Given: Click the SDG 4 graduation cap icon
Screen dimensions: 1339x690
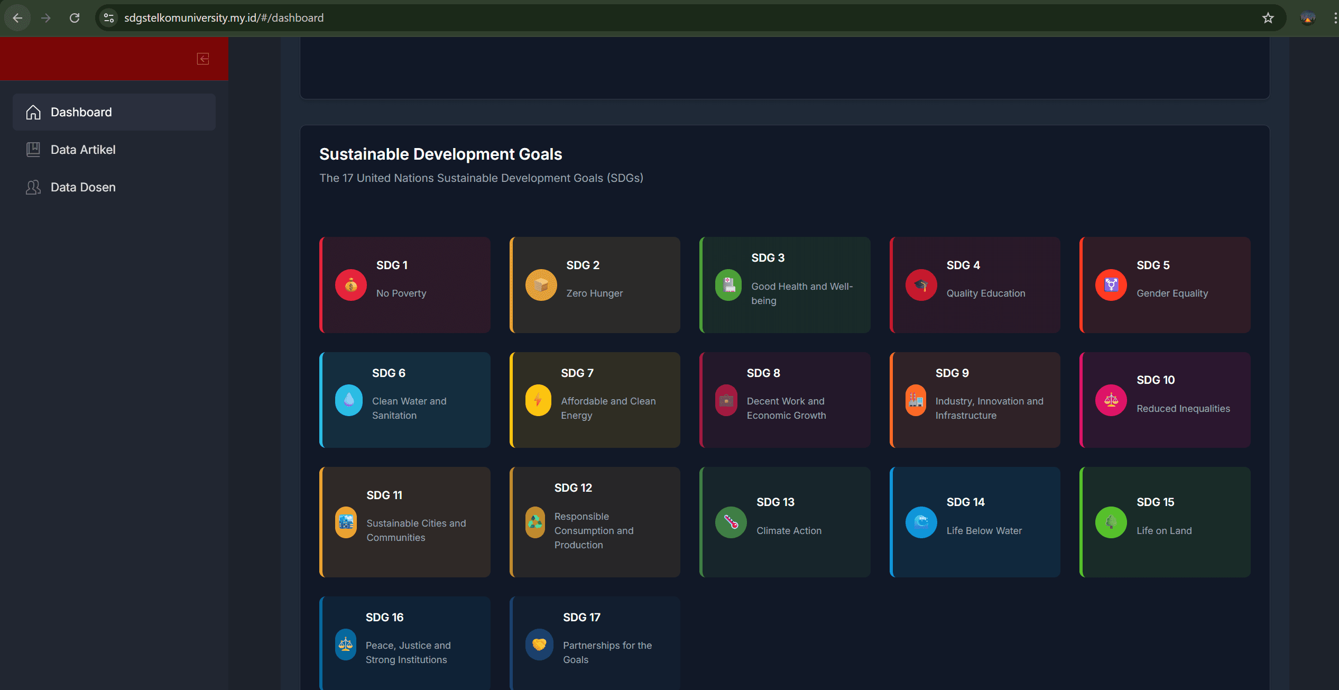Looking at the screenshot, I should pos(921,286).
